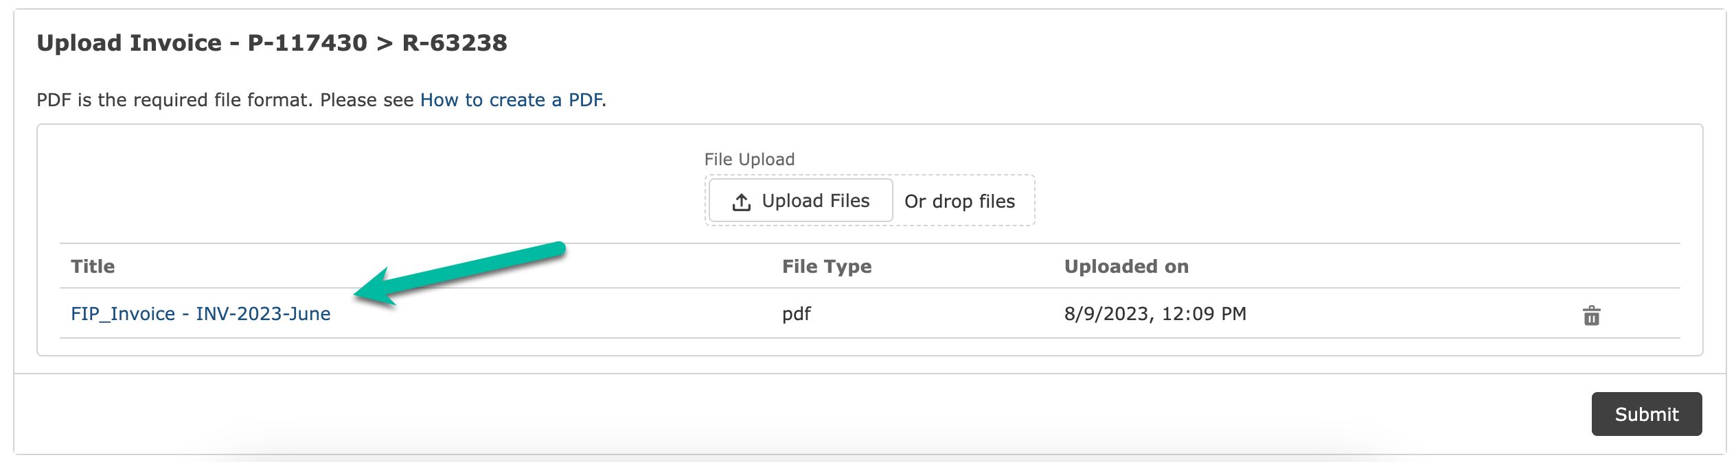Select the Title column header
This screenshot has height=462, width=1736.
[x=93, y=267]
